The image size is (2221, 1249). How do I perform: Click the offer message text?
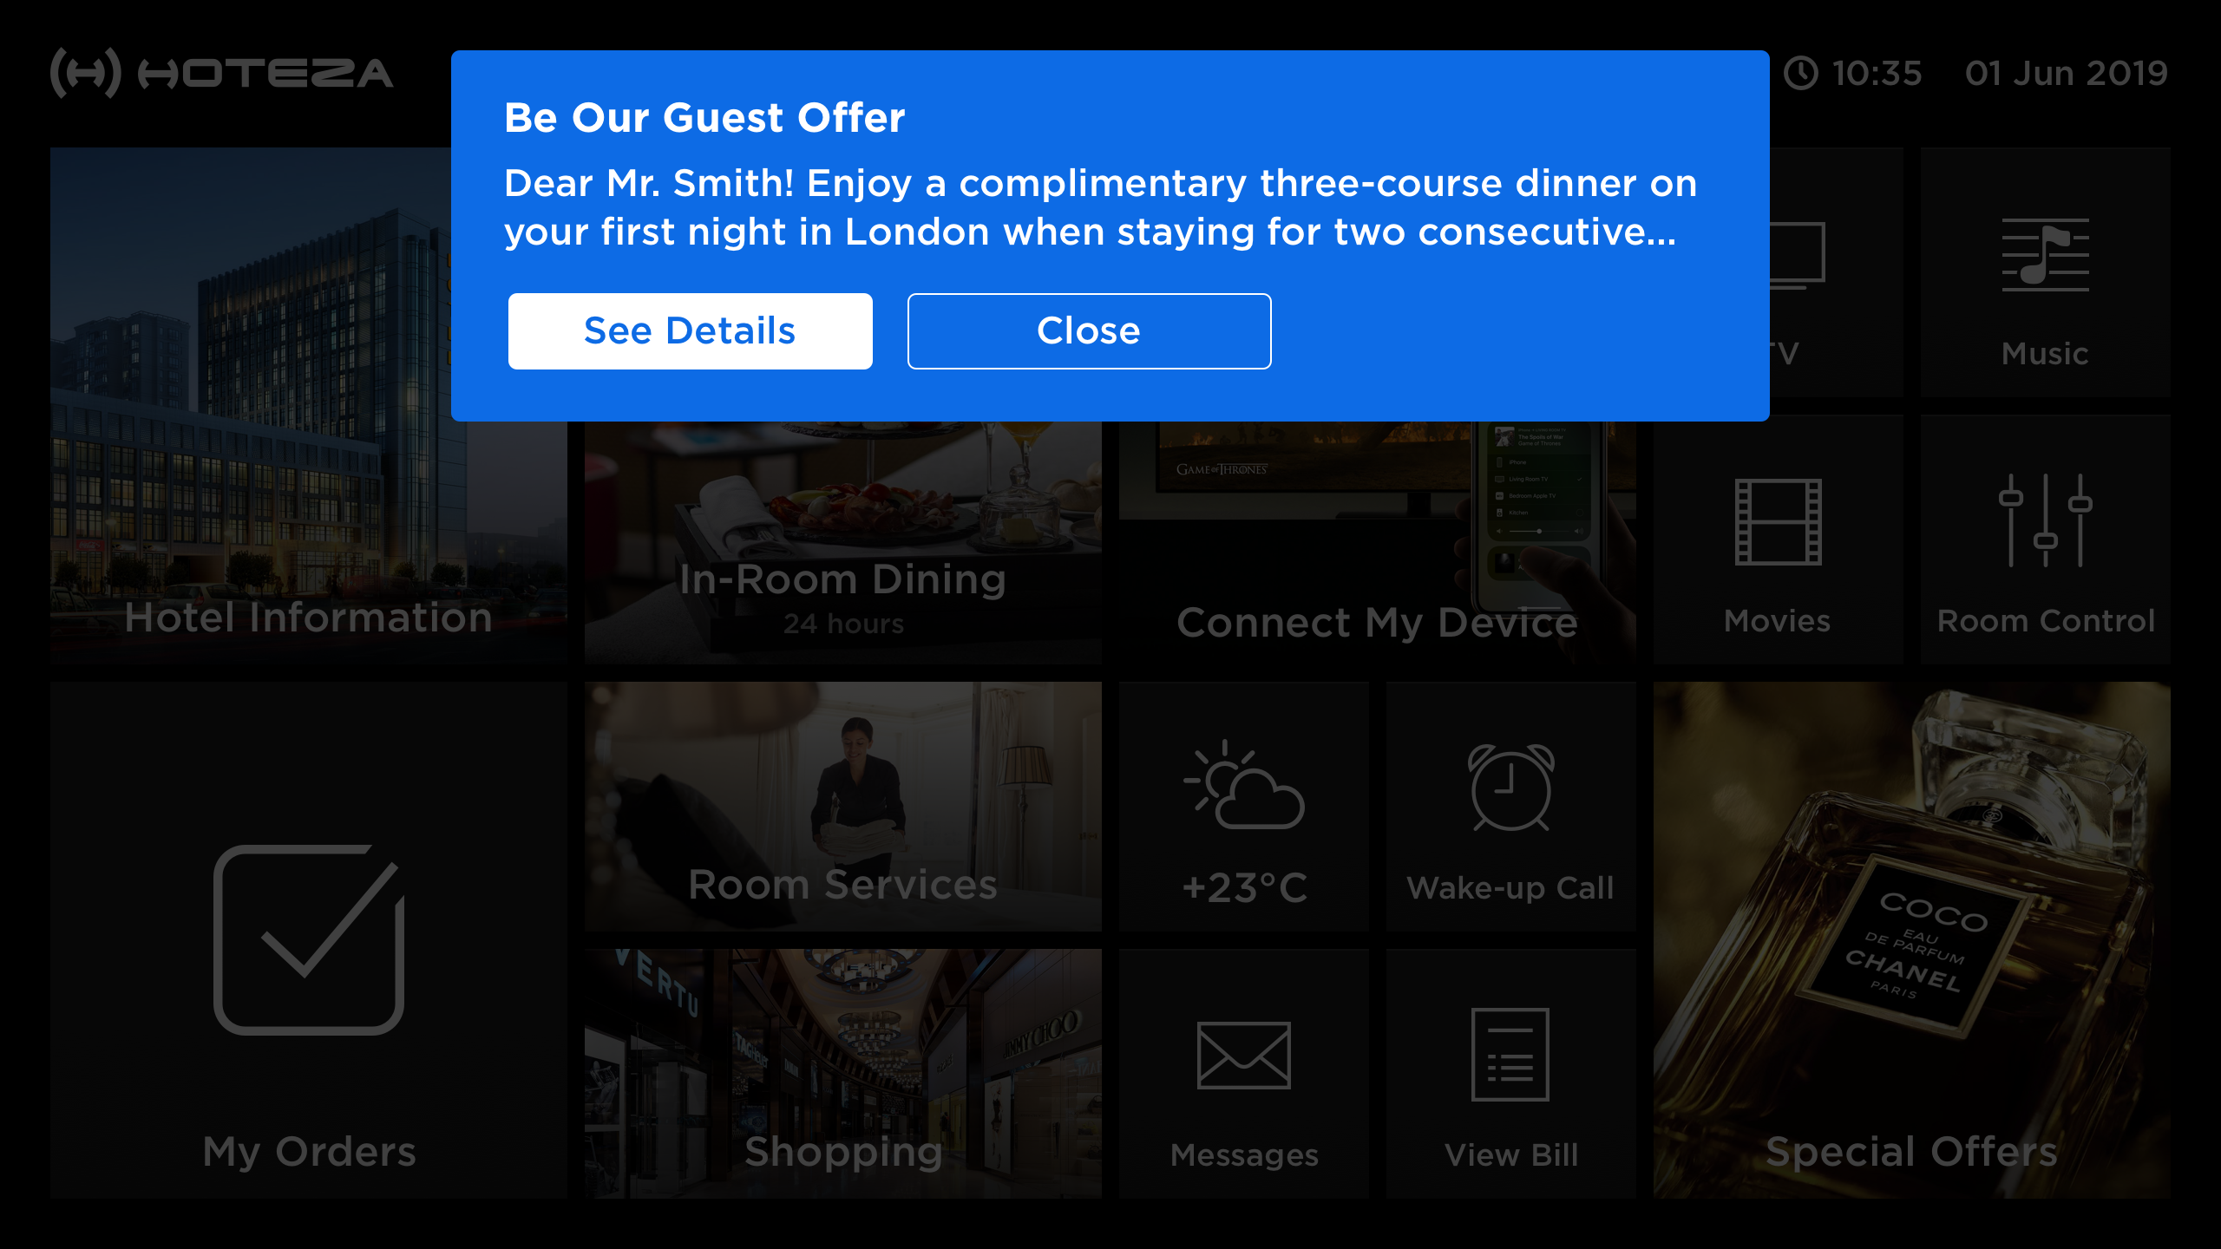pos(1100,207)
